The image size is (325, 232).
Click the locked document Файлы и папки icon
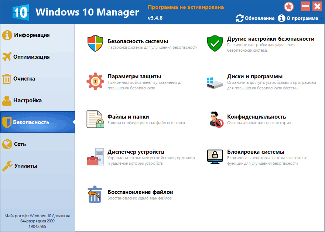click(95, 119)
